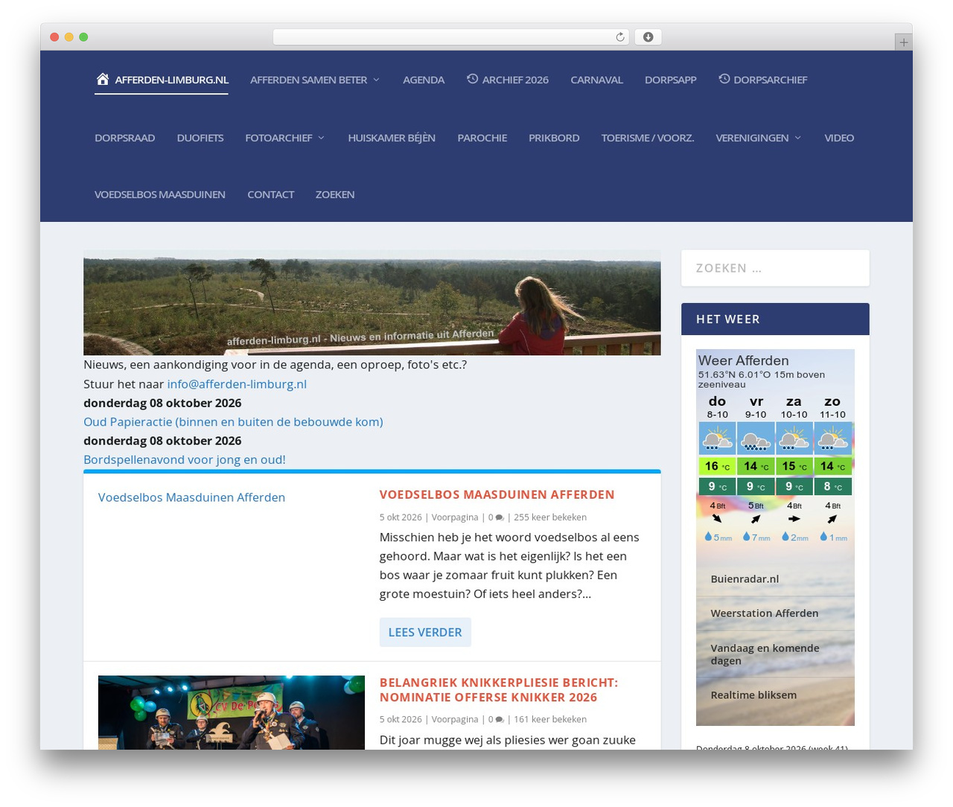The image size is (953, 807).
Task: Click Saturday's weather icon in the forecast widget
Action: (x=794, y=438)
